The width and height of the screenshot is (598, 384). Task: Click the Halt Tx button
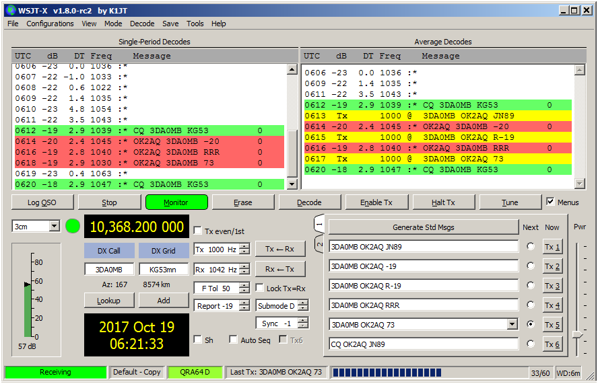click(444, 202)
